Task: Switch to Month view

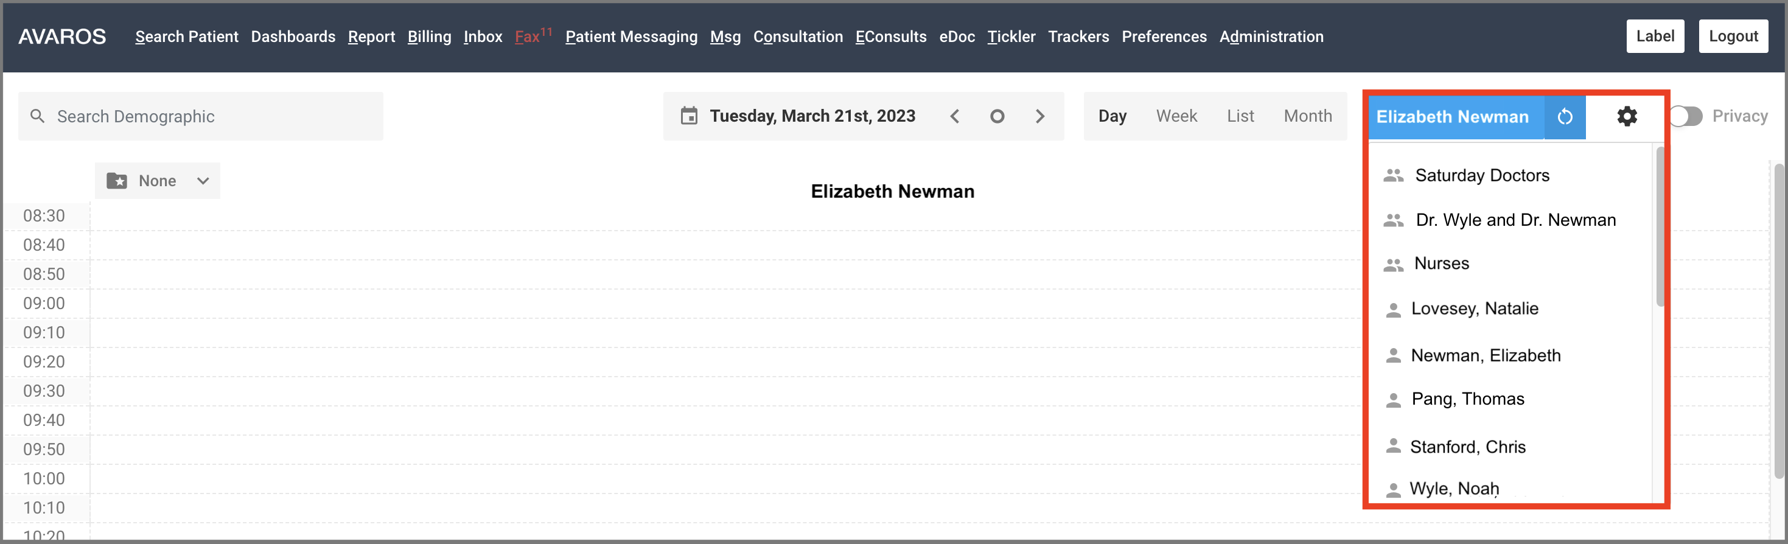Action: [1307, 116]
